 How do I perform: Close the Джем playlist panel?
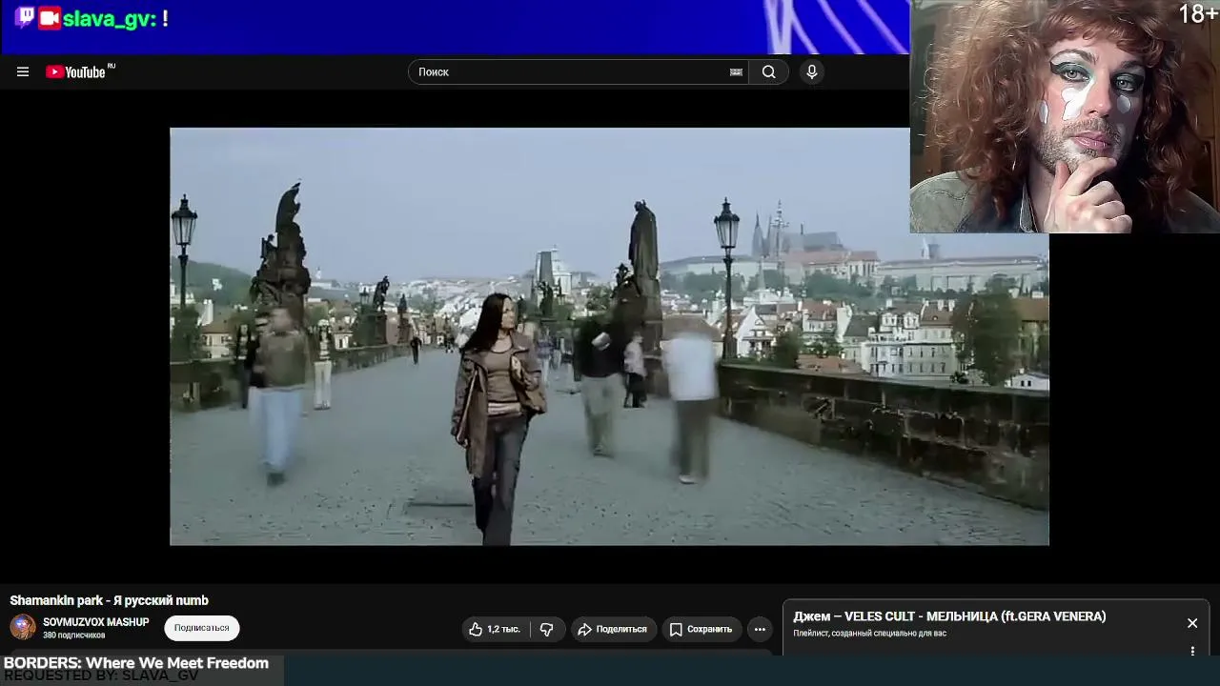point(1192,623)
